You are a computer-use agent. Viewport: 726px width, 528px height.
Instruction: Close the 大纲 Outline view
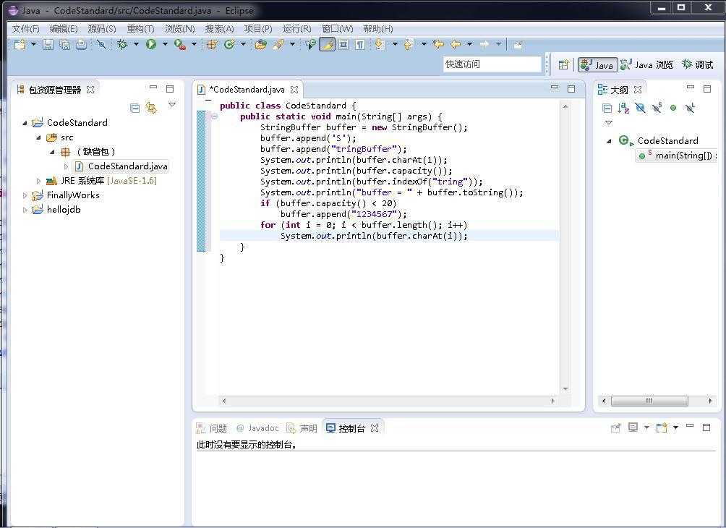[x=638, y=90]
